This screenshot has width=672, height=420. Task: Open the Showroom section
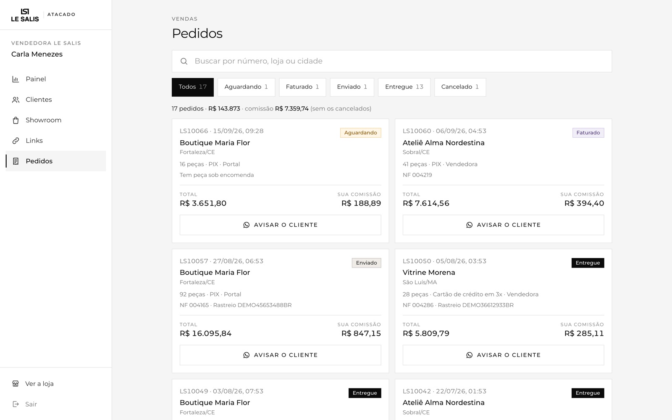tap(56, 120)
